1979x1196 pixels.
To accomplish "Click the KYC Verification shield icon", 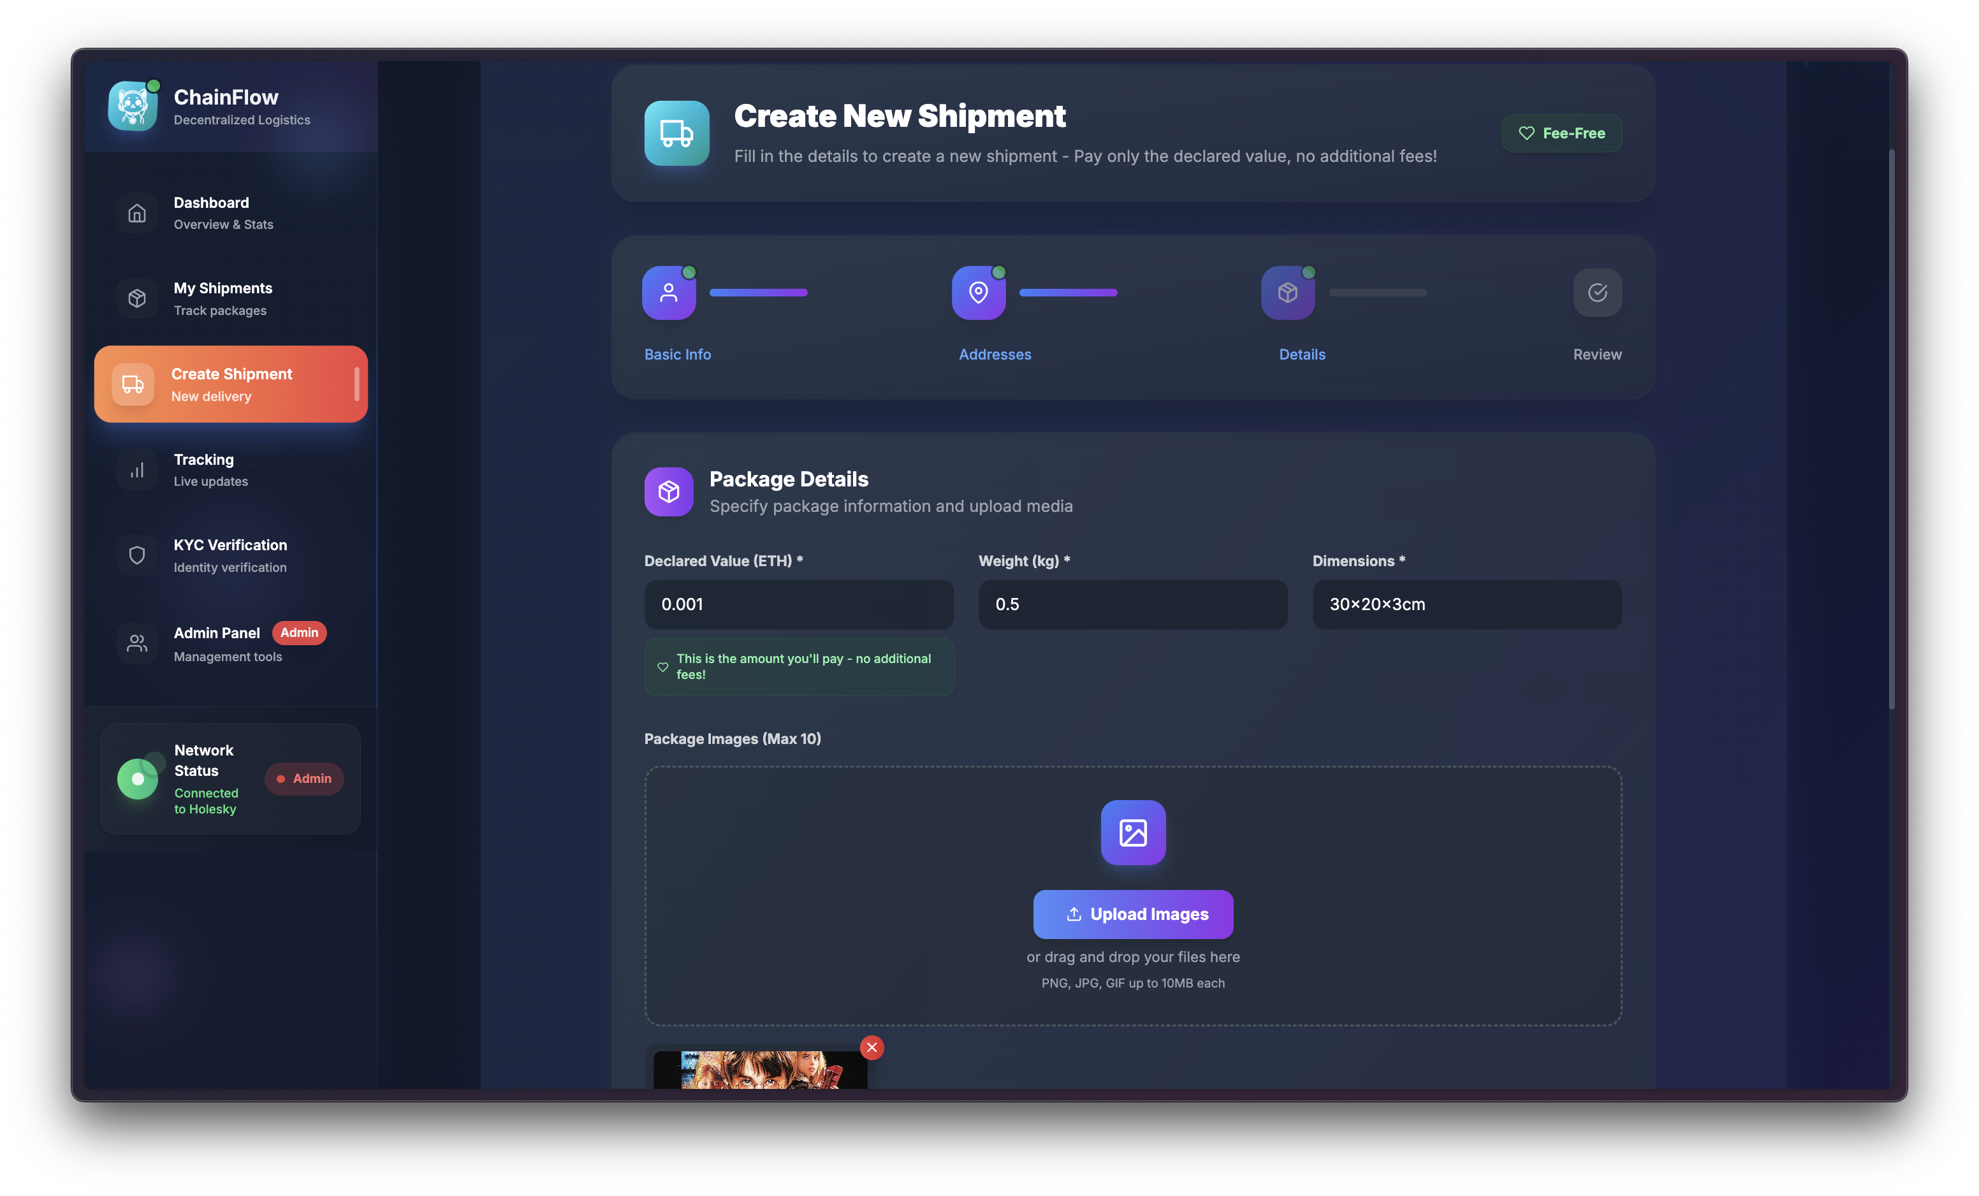I will [137, 555].
